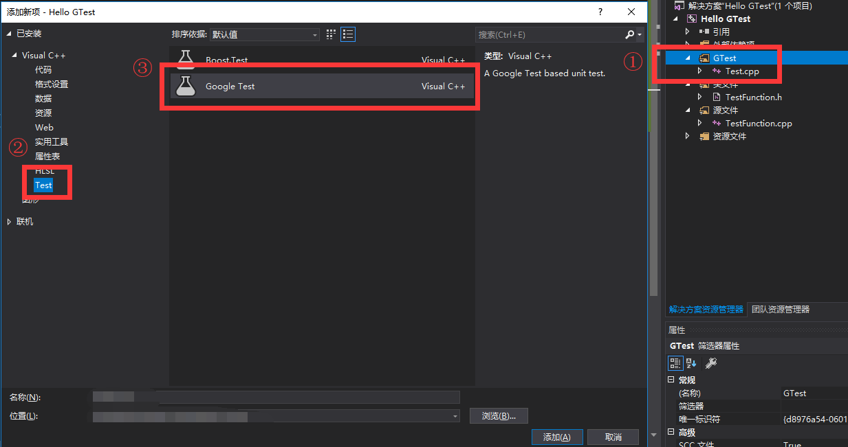The width and height of the screenshot is (848, 447).
Task: Open the 排序依据 sort dropdown
Action: (x=264, y=34)
